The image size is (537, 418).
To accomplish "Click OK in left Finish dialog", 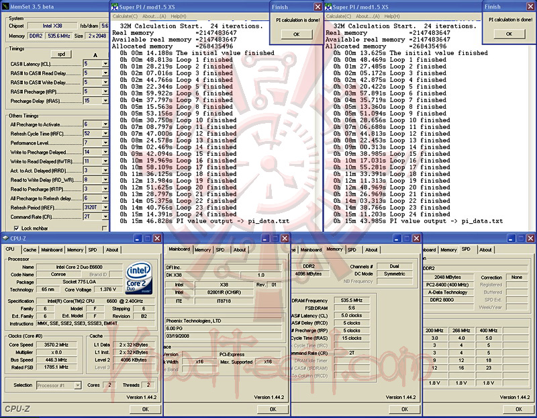I will (x=297, y=34).
